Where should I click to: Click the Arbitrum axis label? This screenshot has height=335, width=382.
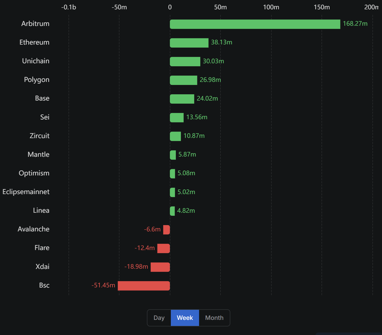tap(35, 24)
